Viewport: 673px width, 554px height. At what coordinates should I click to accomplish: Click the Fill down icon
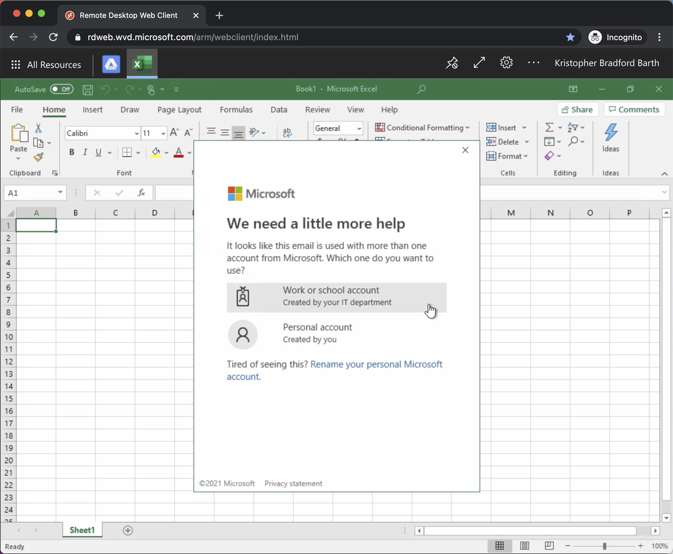tap(549, 141)
